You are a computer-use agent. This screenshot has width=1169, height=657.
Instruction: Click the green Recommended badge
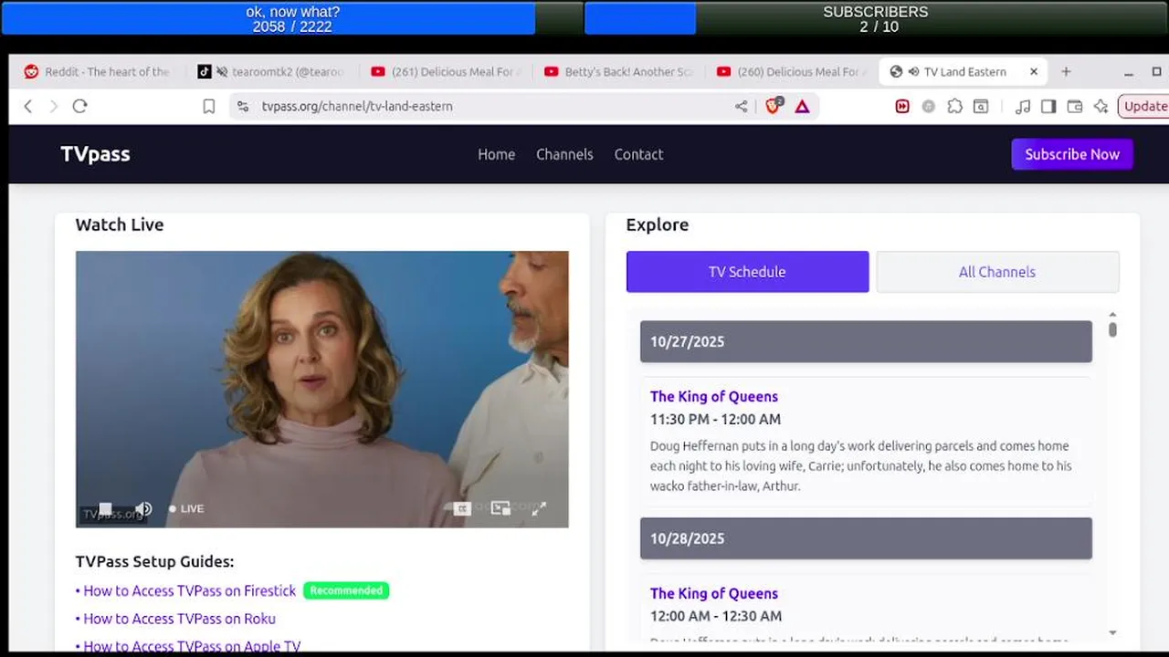[346, 590]
